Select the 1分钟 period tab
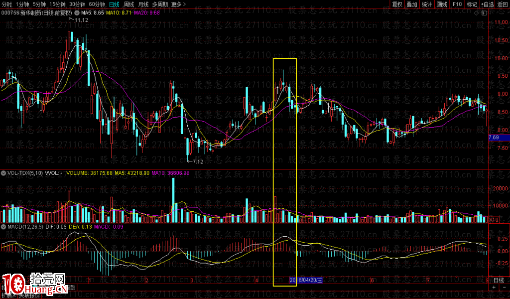Screen dimensions: 510x299 22,4
